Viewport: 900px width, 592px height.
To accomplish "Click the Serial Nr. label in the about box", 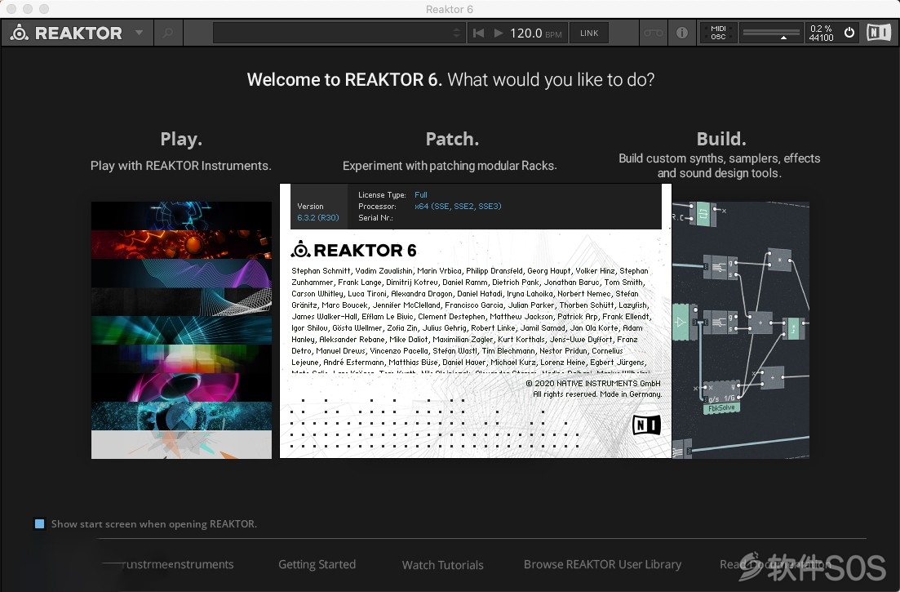I will click(375, 218).
